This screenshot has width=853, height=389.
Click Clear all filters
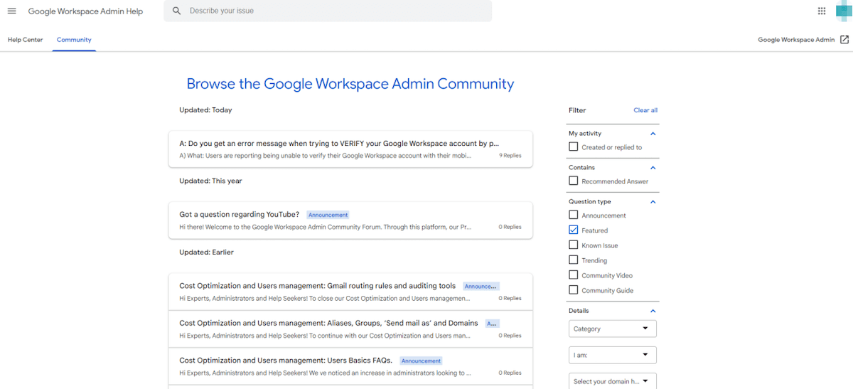point(645,110)
